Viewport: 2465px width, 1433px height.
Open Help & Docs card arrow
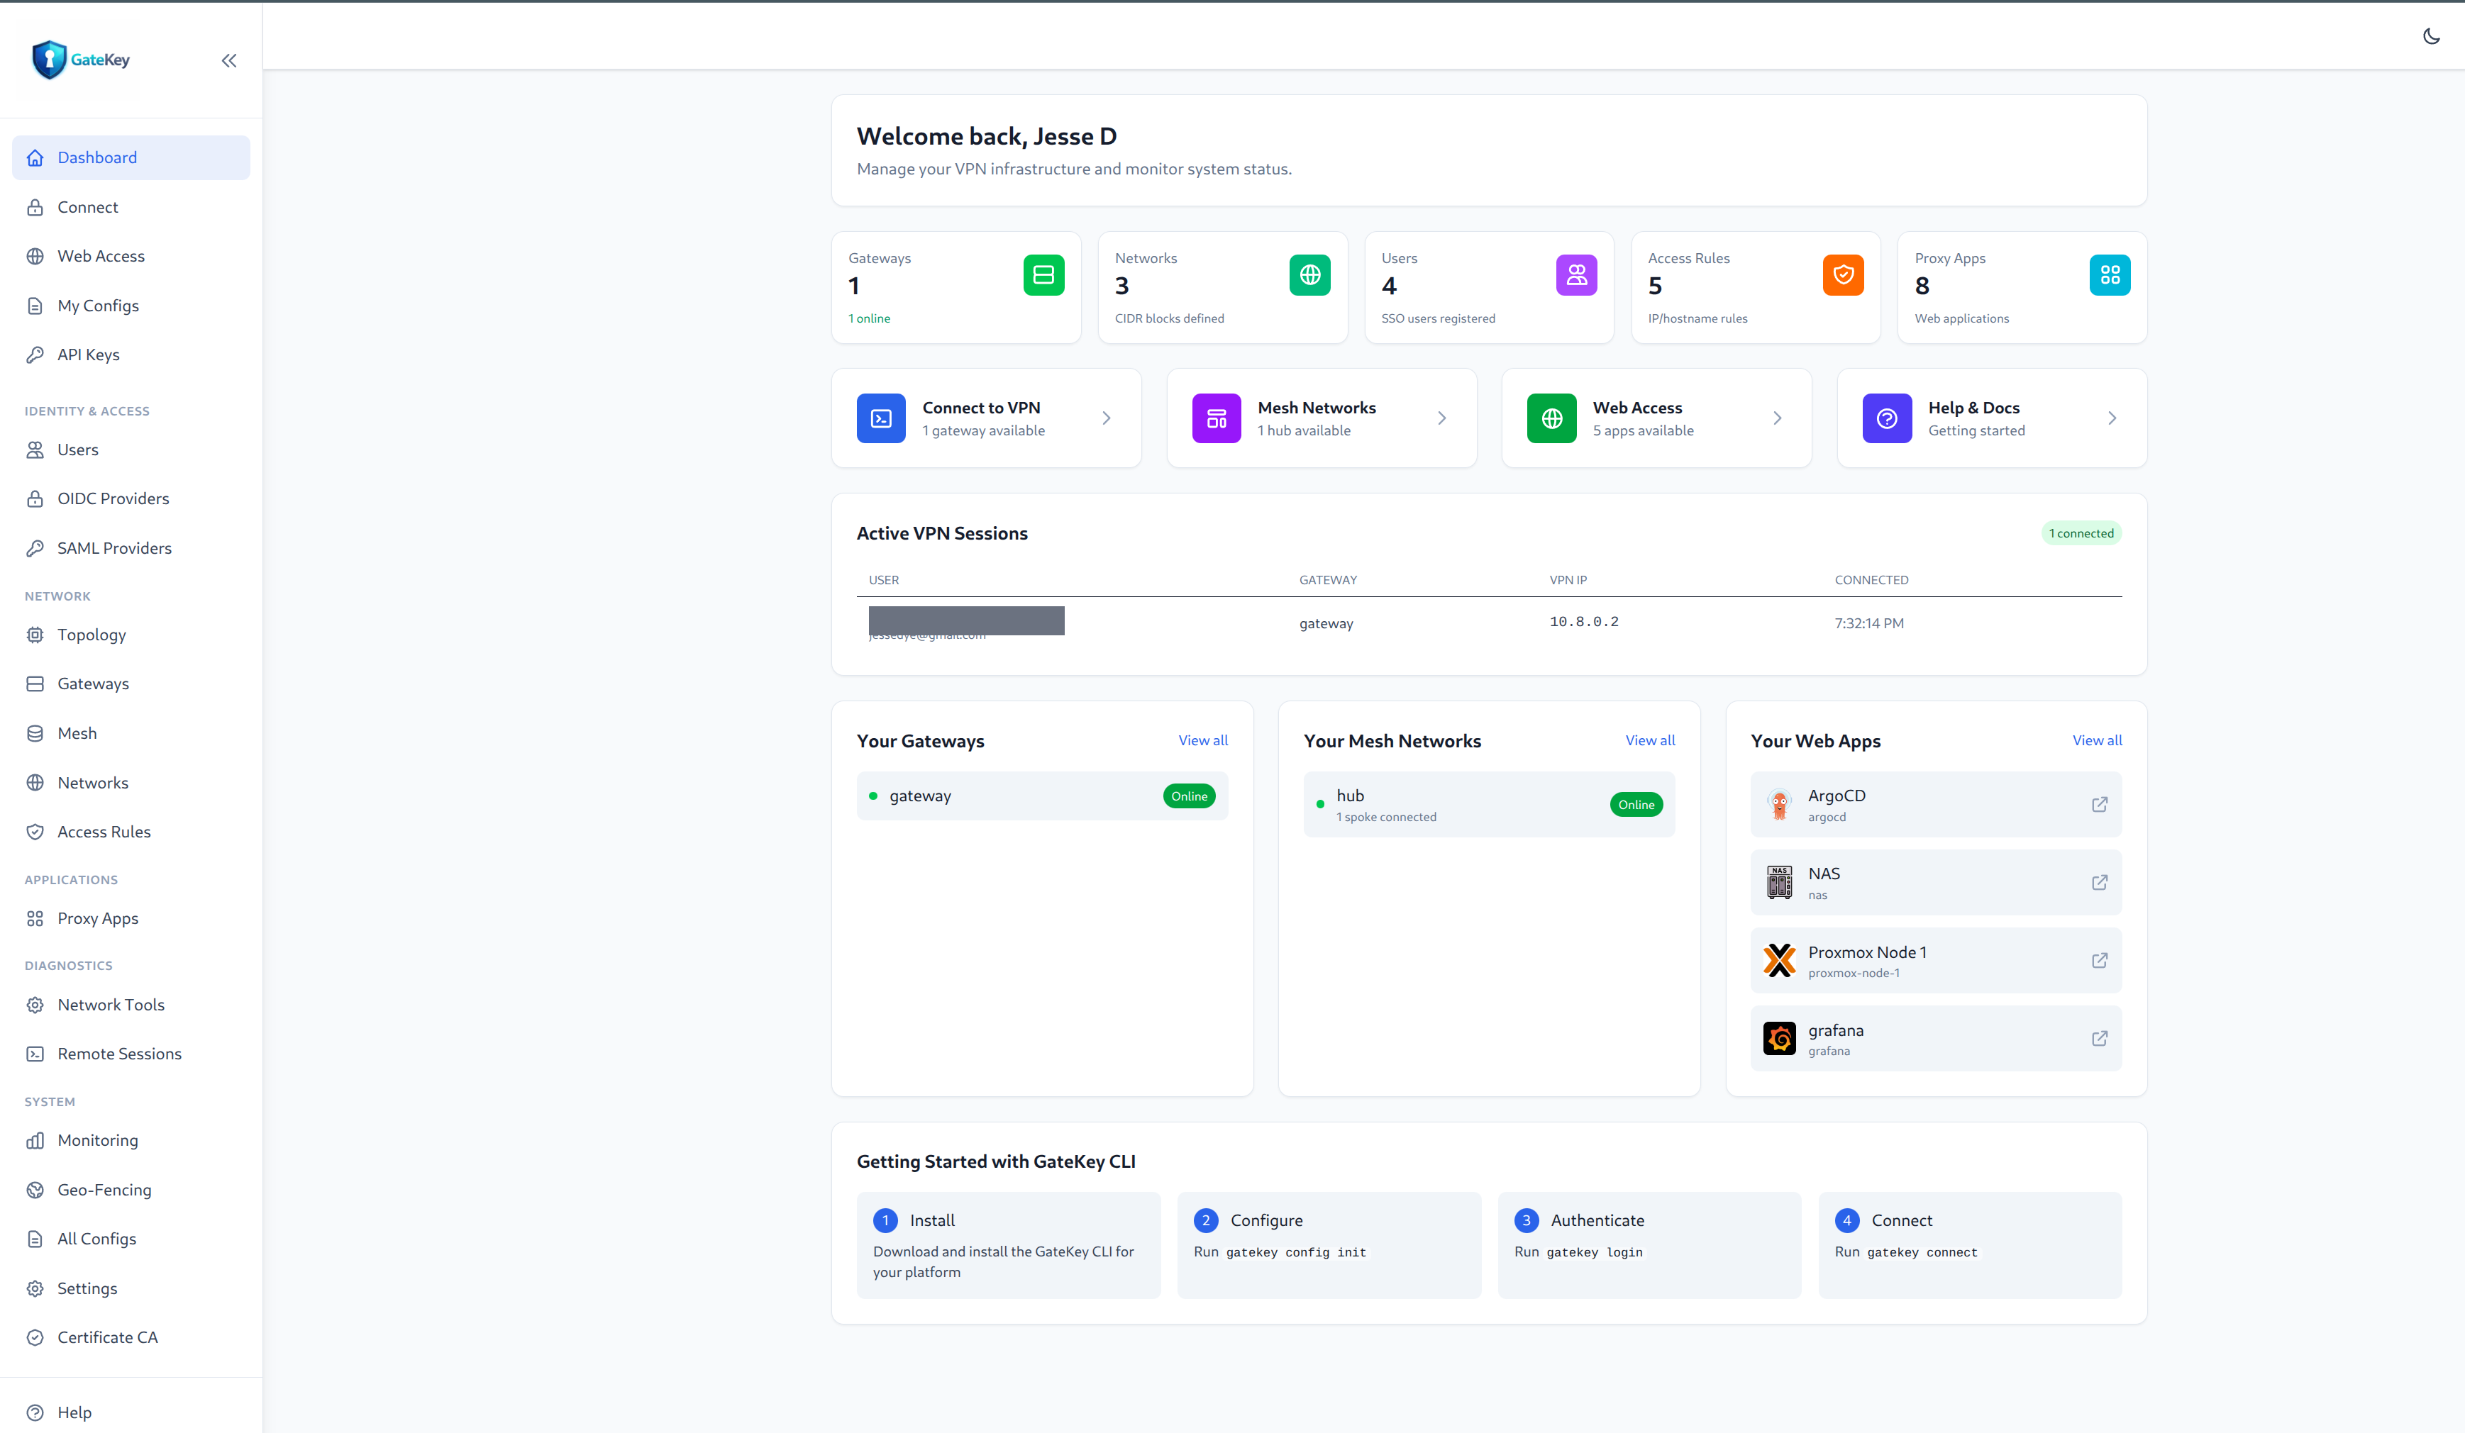(2112, 418)
